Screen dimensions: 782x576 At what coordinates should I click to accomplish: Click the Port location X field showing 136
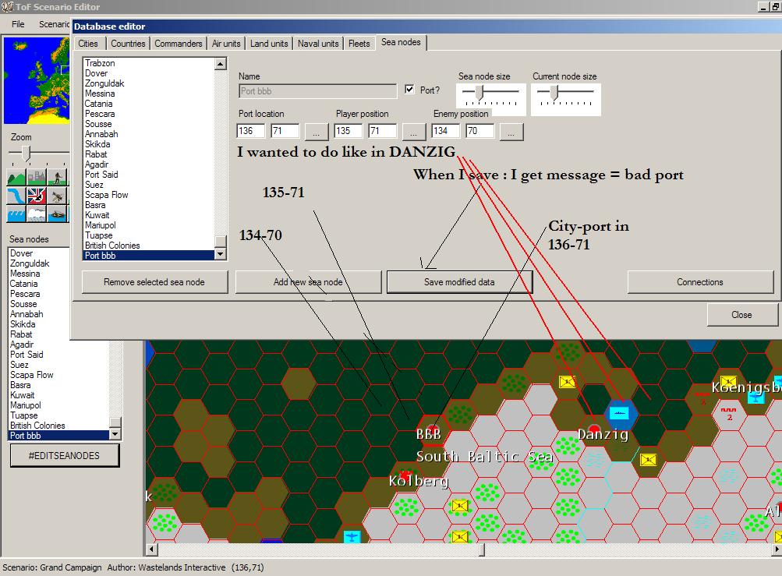click(x=250, y=131)
